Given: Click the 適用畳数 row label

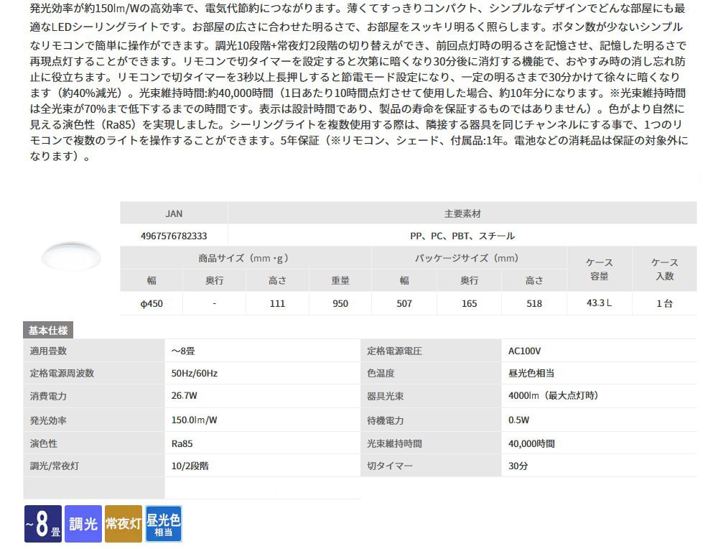Looking at the screenshot, I should click(x=49, y=351).
